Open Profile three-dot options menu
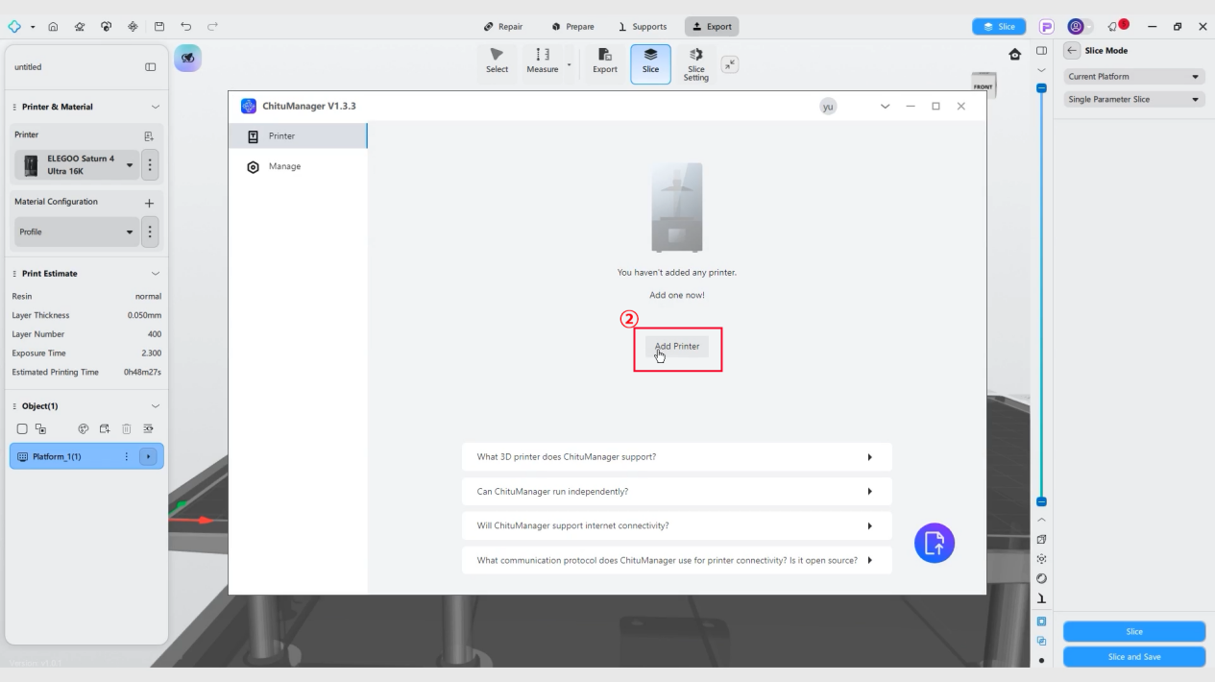1215x682 pixels. click(150, 231)
